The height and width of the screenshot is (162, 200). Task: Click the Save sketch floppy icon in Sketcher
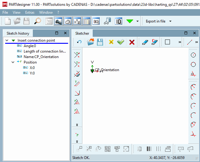click(100, 42)
